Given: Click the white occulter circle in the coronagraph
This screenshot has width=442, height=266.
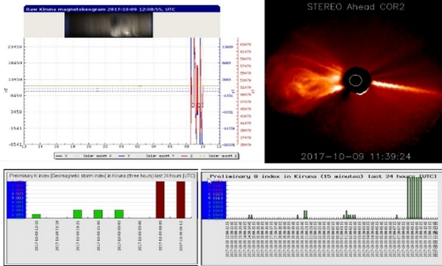Looking at the screenshot, I should pyautogui.click(x=355, y=81).
